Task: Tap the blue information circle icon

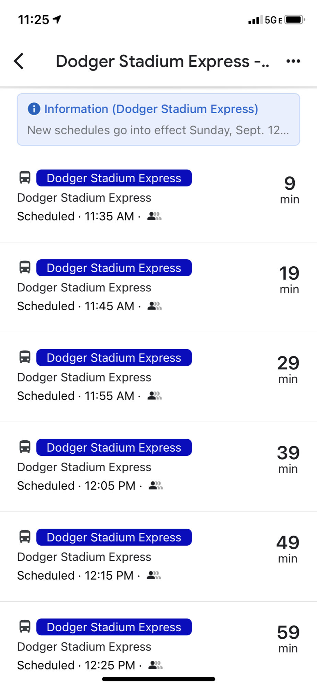Action: point(34,109)
